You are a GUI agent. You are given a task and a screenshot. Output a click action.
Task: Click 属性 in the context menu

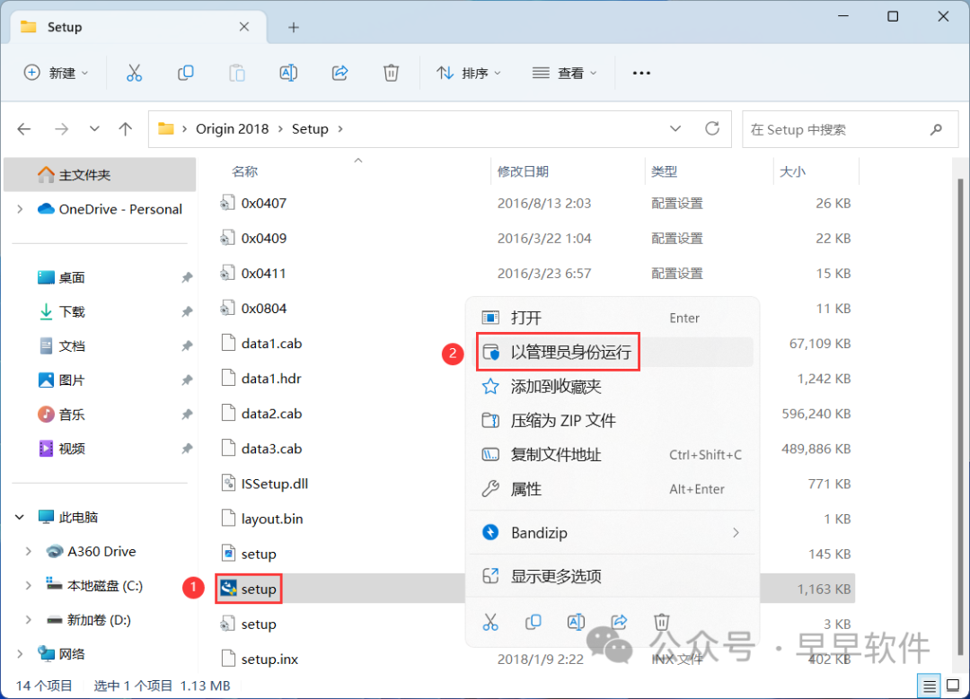pyautogui.click(x=526, y=489)
